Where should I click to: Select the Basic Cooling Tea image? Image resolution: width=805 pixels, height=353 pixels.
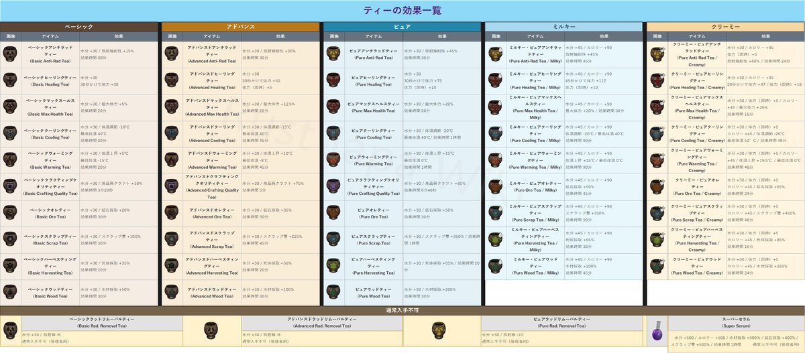10,133
